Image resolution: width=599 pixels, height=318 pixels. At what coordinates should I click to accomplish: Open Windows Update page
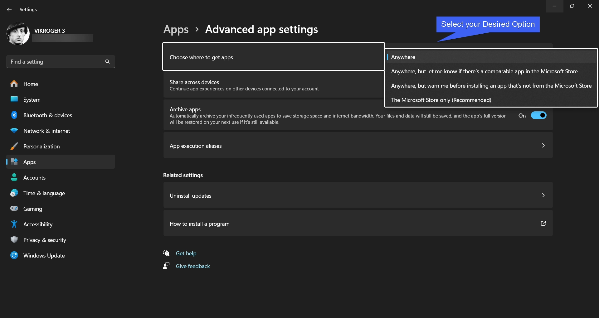[x=61, y=255]
